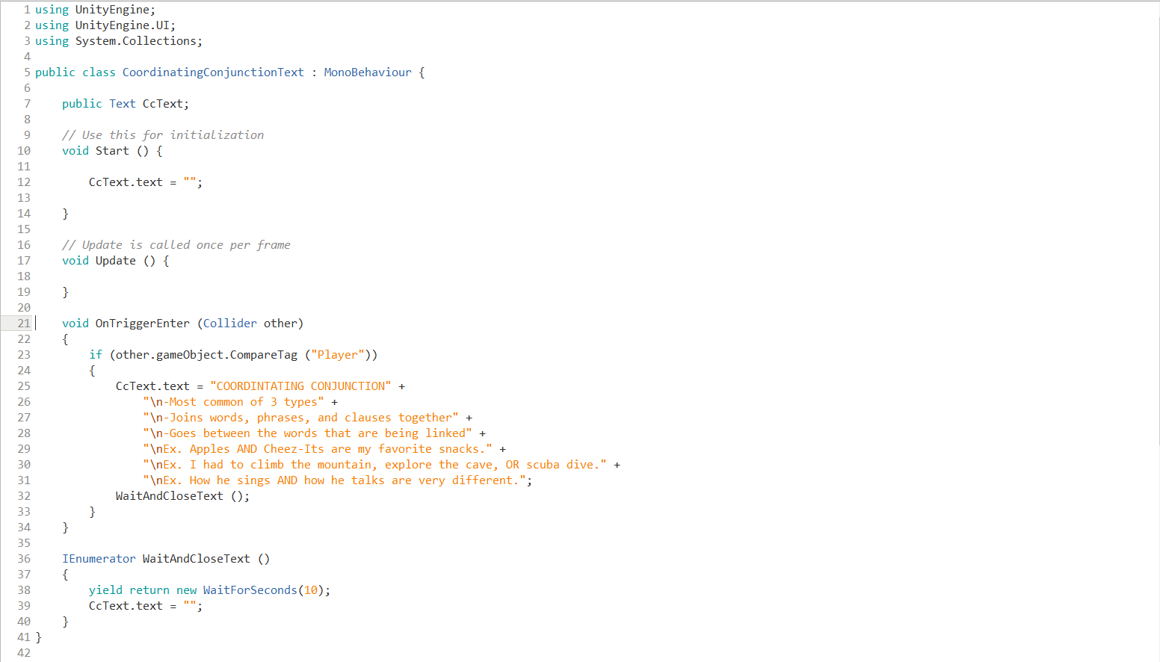Click the 'void Start ()' method line

(x=112, y=151)
